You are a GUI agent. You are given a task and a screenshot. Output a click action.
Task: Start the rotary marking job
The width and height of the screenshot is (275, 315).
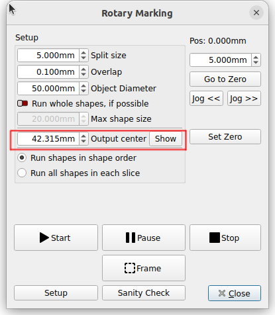pyautogui.click(x=56, y=238)
